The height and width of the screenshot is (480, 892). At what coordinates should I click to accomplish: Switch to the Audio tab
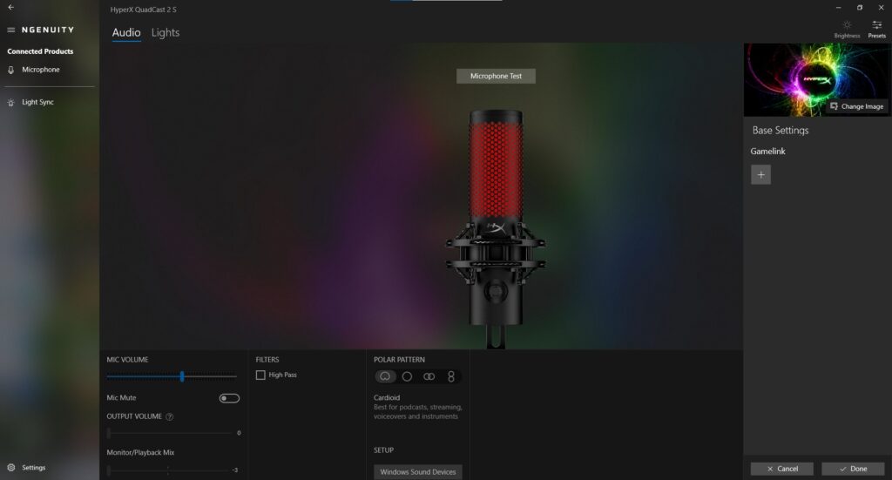pyautogui.click(x=126, y=33)
